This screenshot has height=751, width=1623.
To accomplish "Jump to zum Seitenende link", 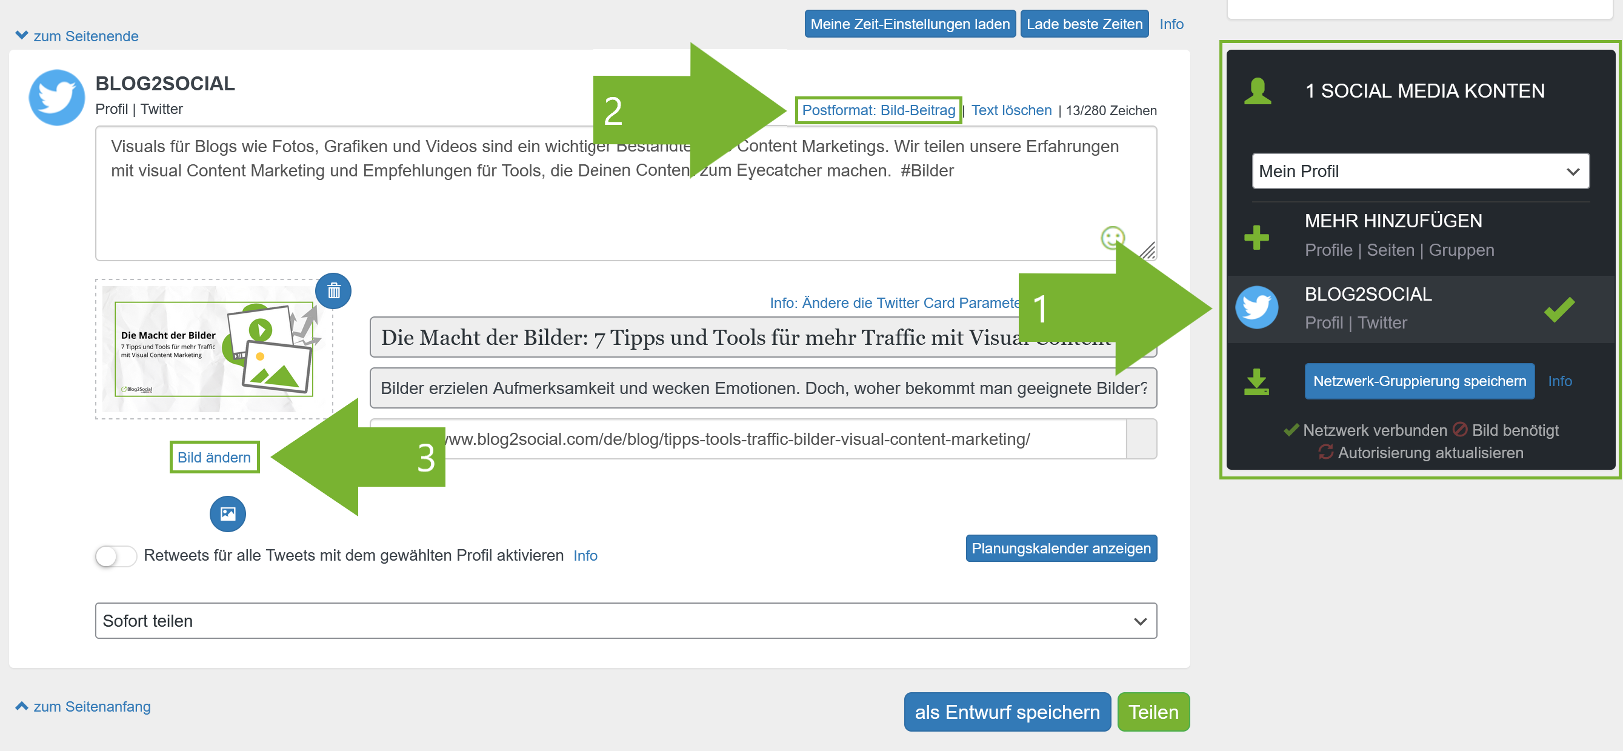I will 85,36.
